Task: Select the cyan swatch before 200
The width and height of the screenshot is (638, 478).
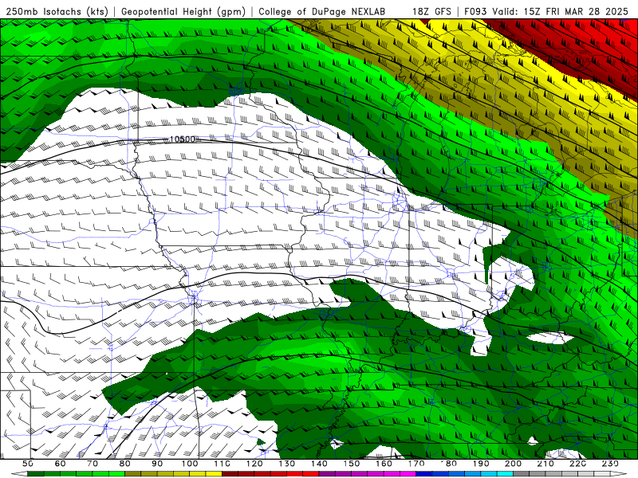Action: [505, 473]
